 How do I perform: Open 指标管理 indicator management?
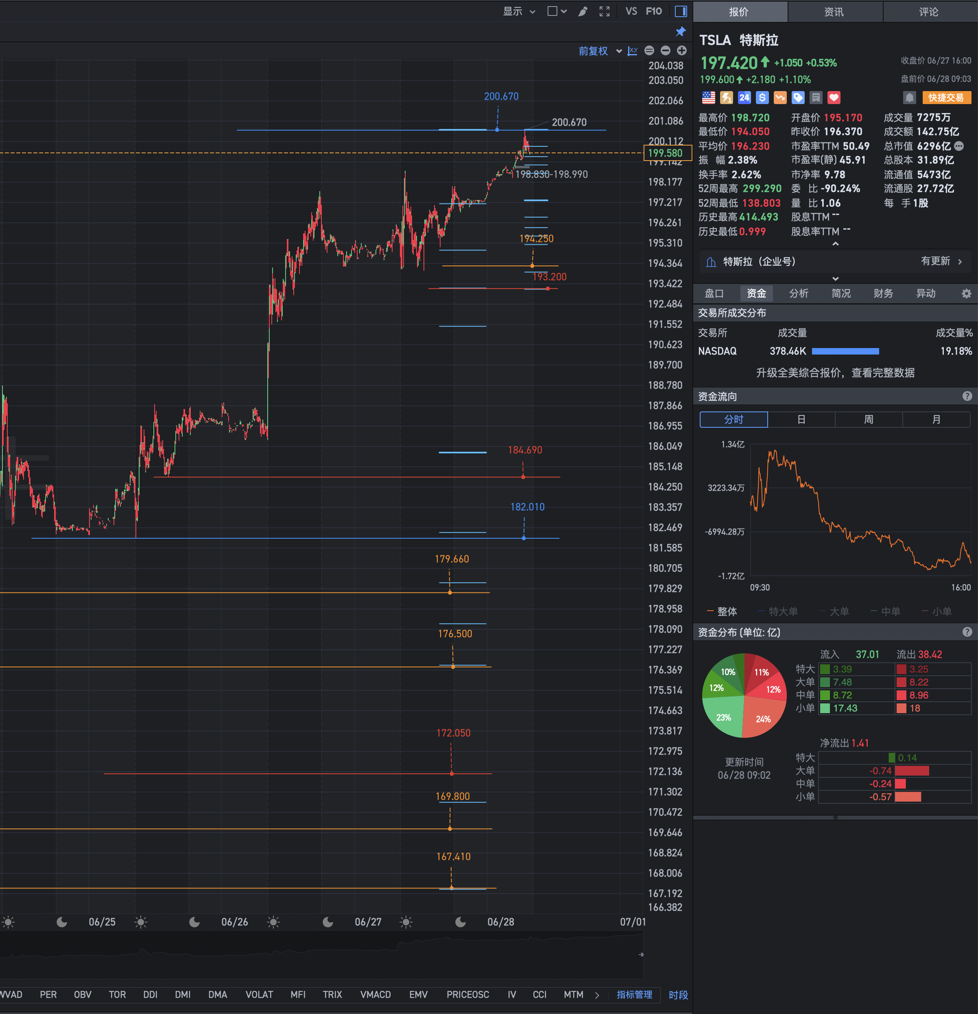(634, 995)
